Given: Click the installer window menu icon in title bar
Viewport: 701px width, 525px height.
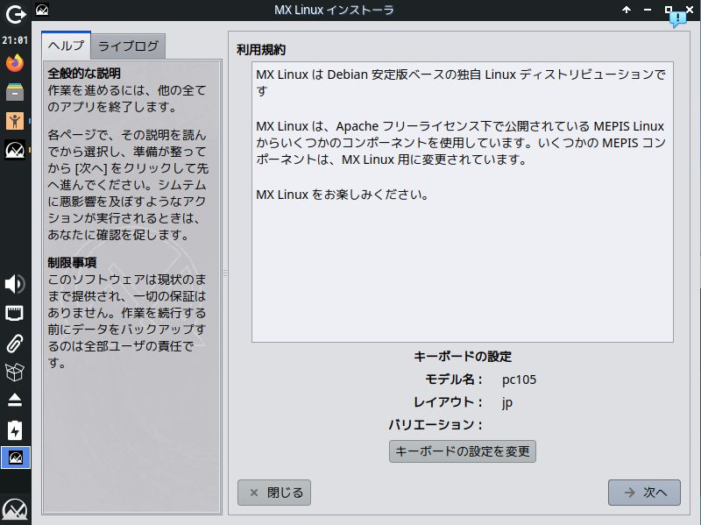Looking at the screenshot, I should point(42,10).
